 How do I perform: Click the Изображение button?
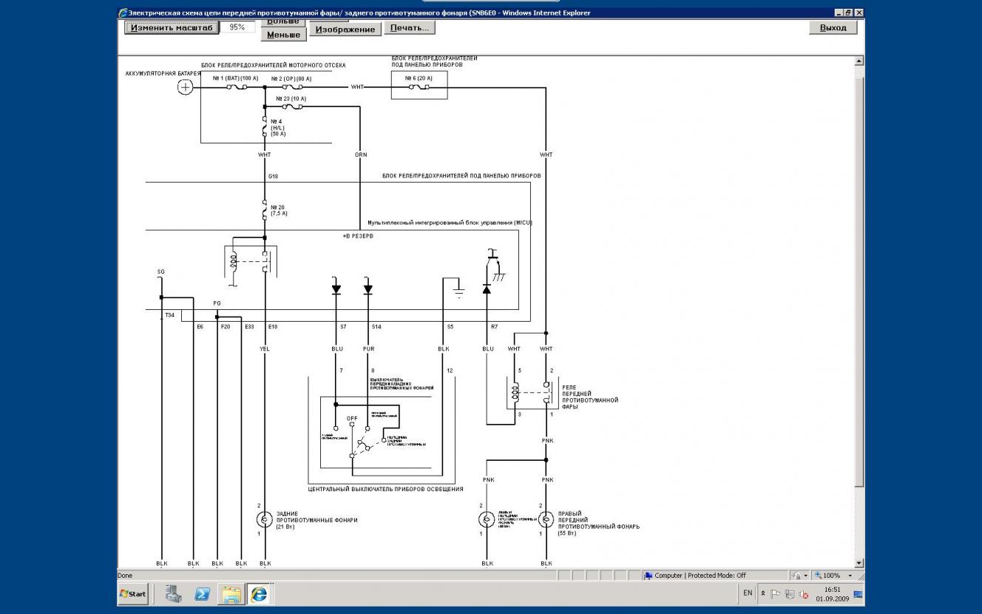click(345, 29)
